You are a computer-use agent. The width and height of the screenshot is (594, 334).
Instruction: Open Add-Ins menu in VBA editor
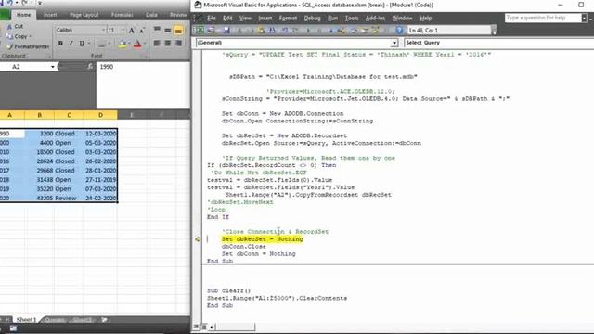click(375, 19)
